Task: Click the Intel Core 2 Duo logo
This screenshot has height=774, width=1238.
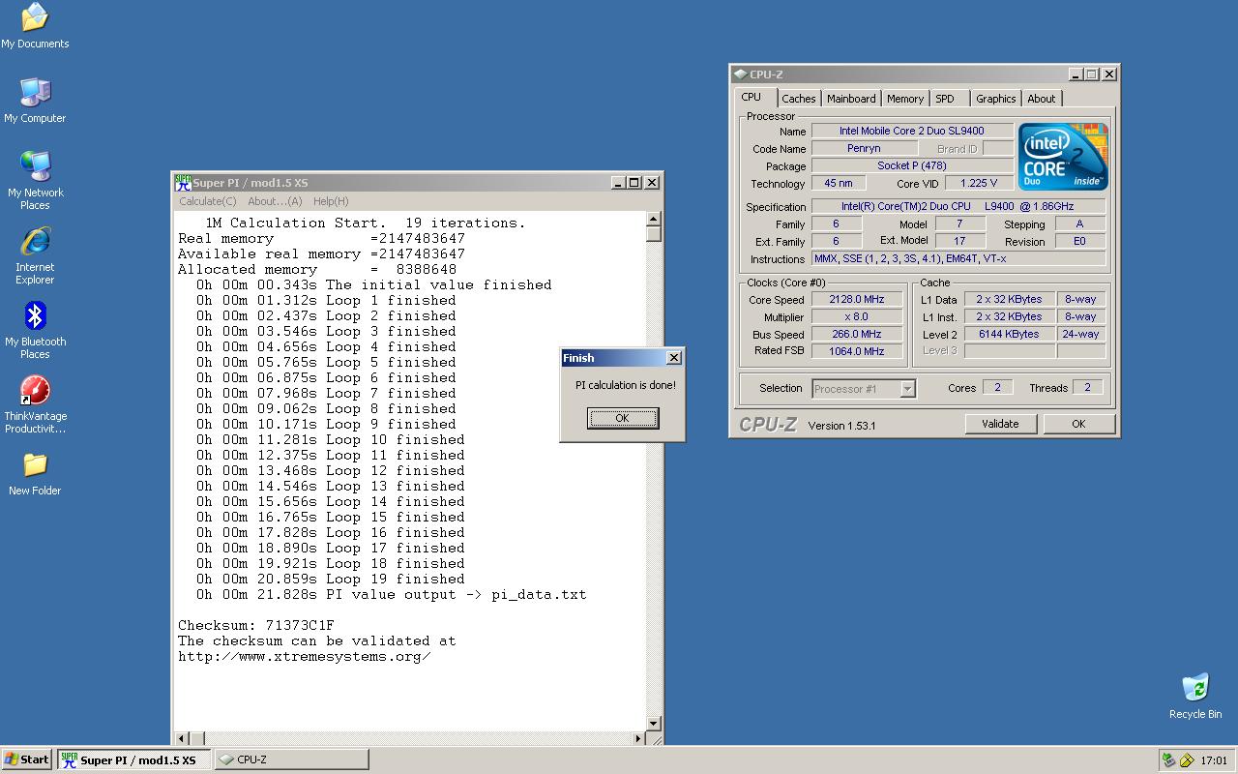Action: point(1063,157)
